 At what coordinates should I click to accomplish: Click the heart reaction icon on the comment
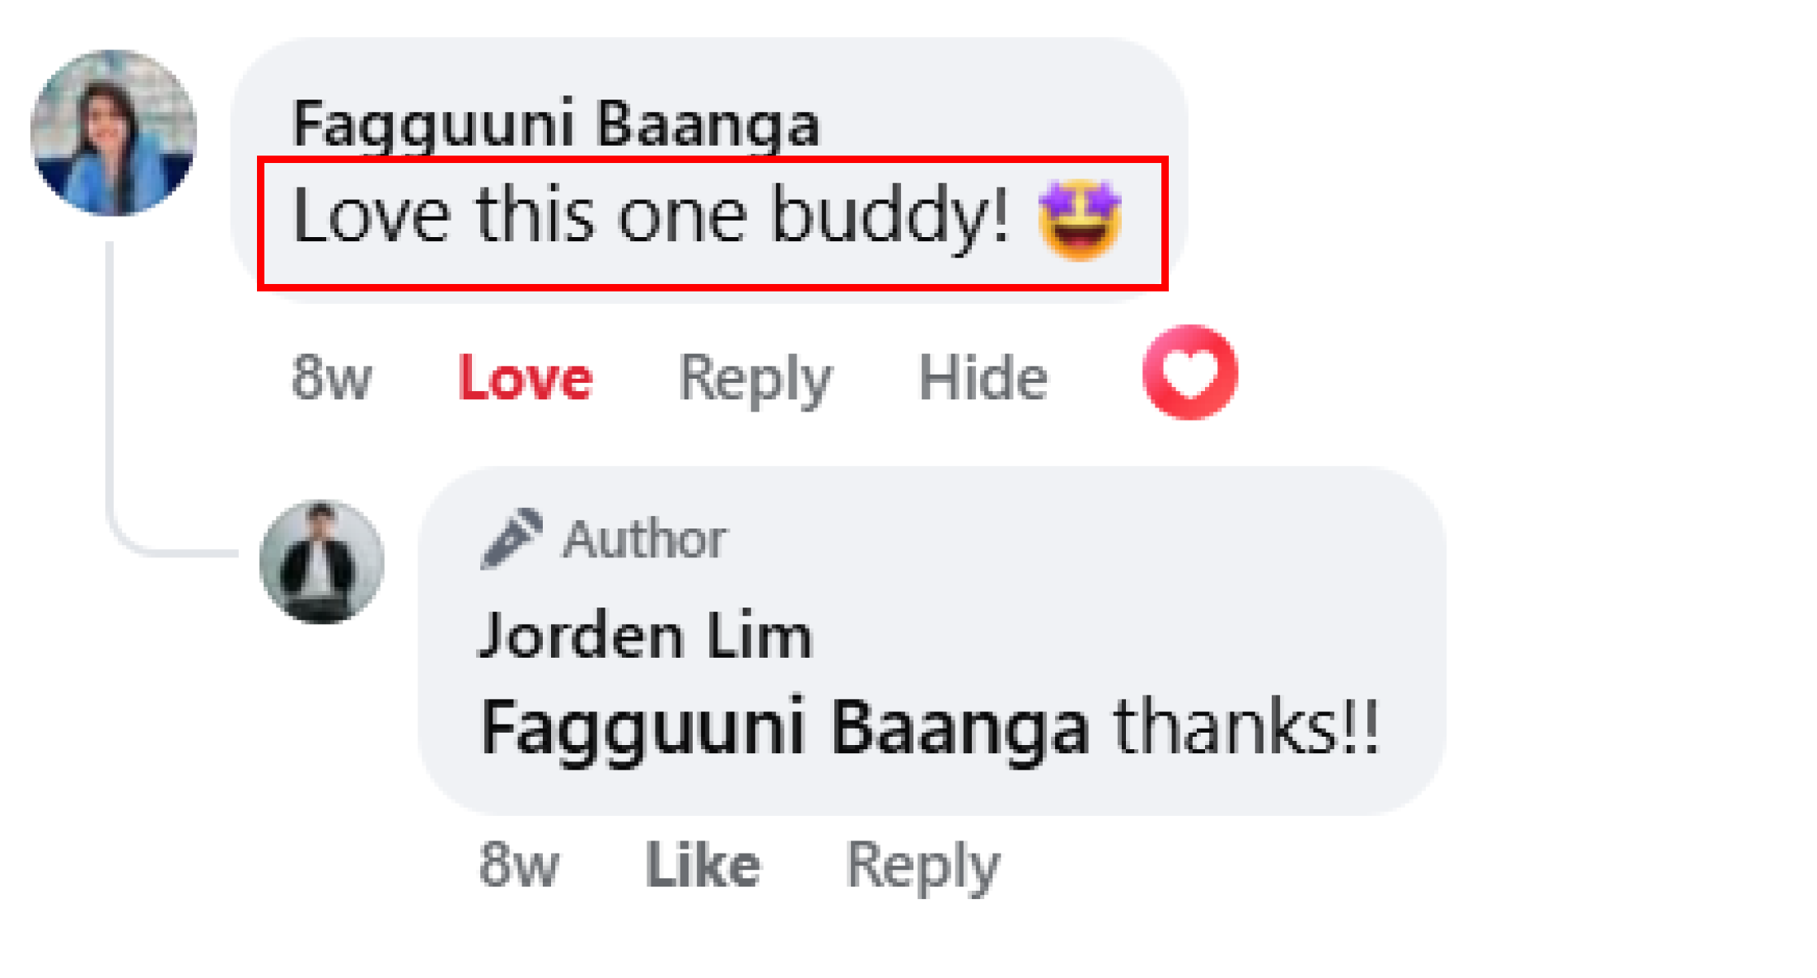pyautogui.click(x=1189, y=372)
